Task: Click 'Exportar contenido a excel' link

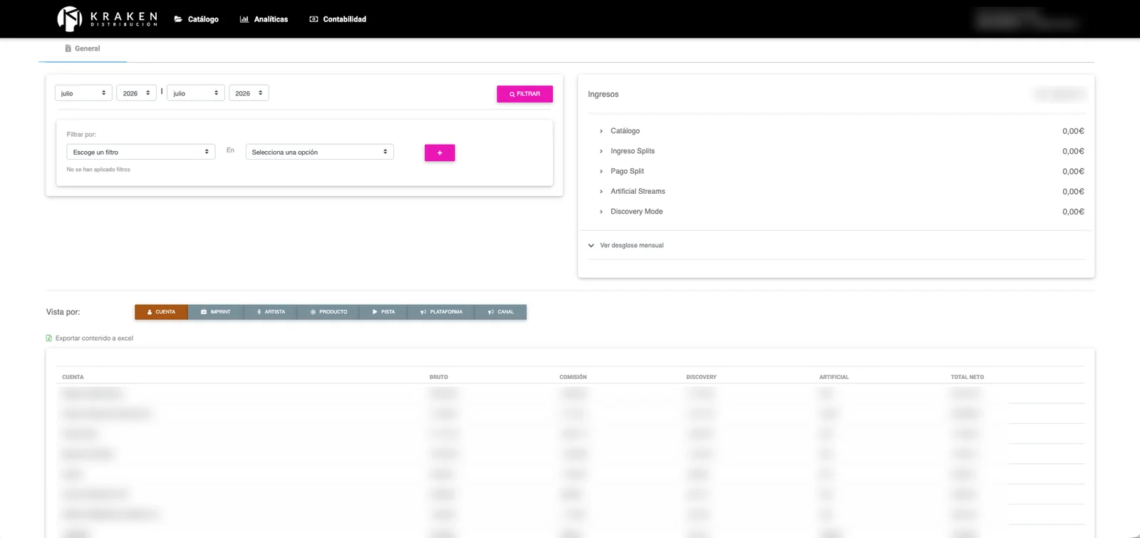Action: (94, 338)
